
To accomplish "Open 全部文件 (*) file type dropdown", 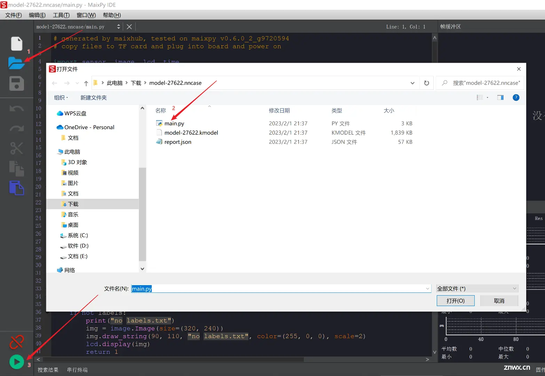I will 477,289.
